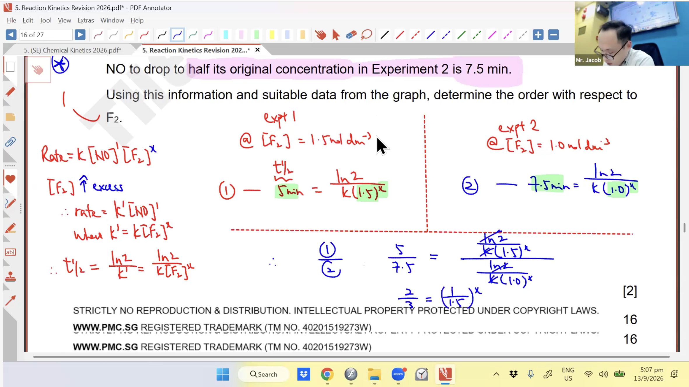Close the Reaction Kinetics Revision tab
Image resolution: width=689 pixels, height=387 pixels.
coord(257,50)
